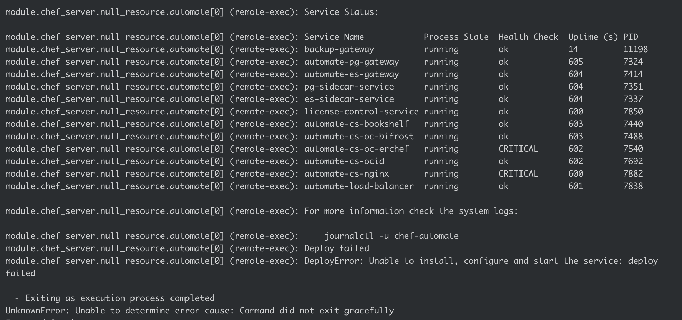Screen dimensions: 682x320
Task: Click PID 11198 of backup-gateway
Action: tap(635, 49)
